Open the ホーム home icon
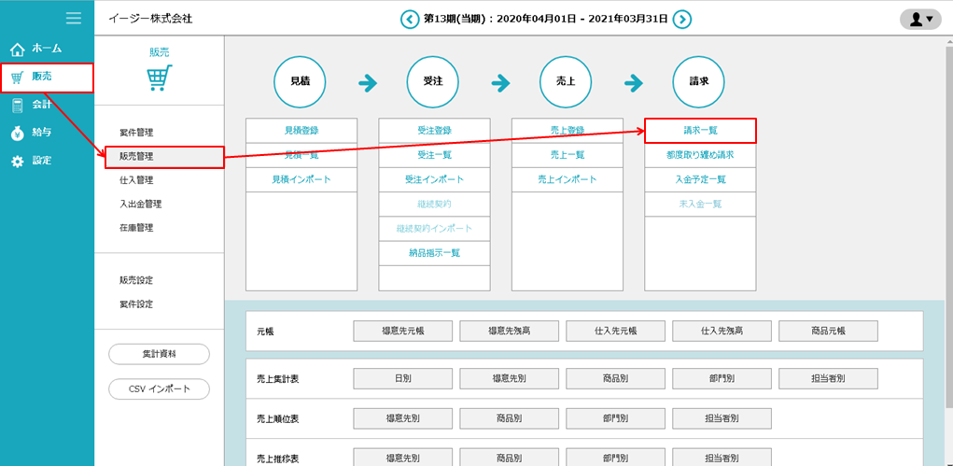Viewport: 953px width, 466px height. [17, 49]
